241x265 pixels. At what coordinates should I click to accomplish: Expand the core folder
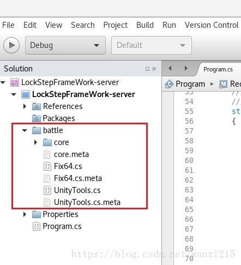[x=35, y=142]
